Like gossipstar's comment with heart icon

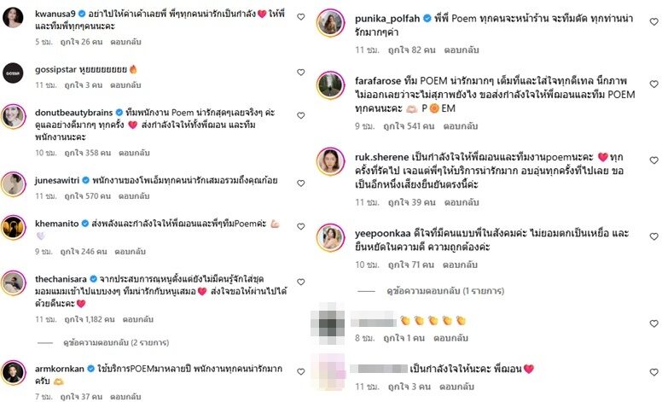[301, 73]
